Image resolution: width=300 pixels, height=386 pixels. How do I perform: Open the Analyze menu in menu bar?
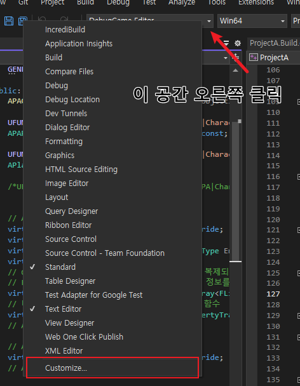pos(182,3)
